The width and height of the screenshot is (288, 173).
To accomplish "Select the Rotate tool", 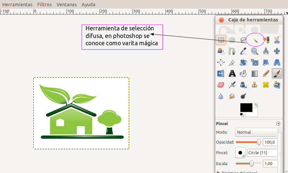I will click(243, 62).
